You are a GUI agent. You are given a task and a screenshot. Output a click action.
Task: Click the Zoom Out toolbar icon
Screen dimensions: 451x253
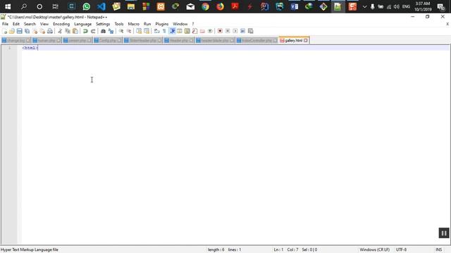[x=129, y=31]
